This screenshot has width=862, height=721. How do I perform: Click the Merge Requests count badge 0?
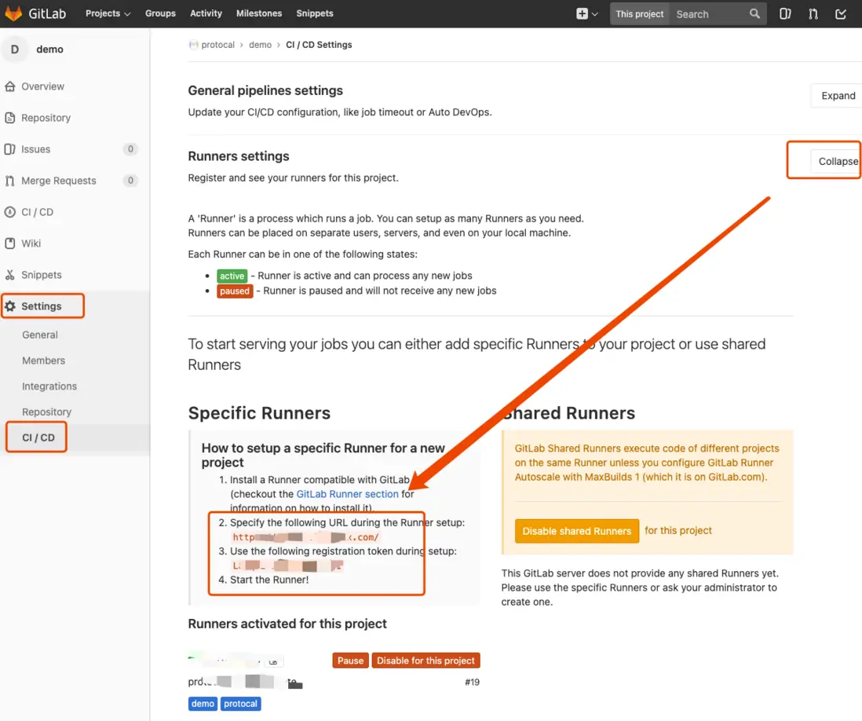click(130, 181)
